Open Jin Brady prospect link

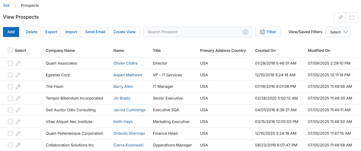coord(122,98)
